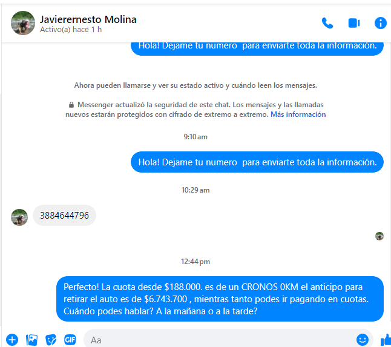Choose a sticker from sticker icon
The height and width of the screenshot is (347, 391).
coord(51,340)
